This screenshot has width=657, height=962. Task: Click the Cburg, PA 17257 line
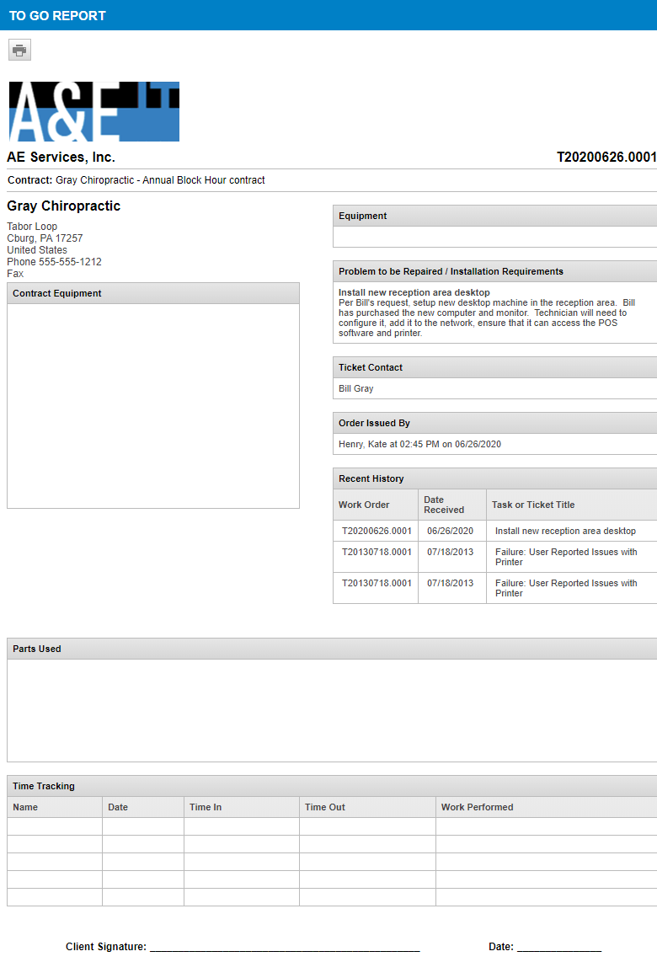(x=45, y=238)
